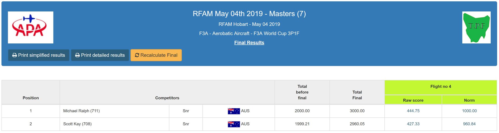The image size is (499, 133).
Task: Click Australian flag beside Michael Ralph
Action: click(234, 111)
